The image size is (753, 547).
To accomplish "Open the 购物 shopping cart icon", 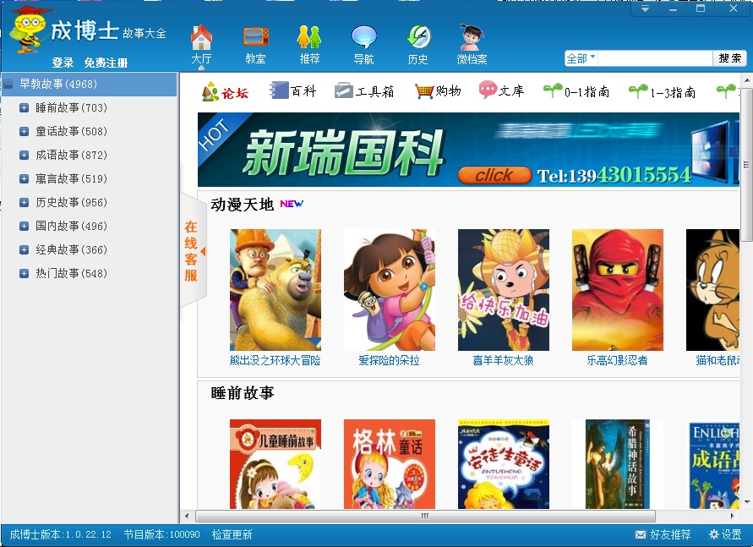I will (438, 91).
